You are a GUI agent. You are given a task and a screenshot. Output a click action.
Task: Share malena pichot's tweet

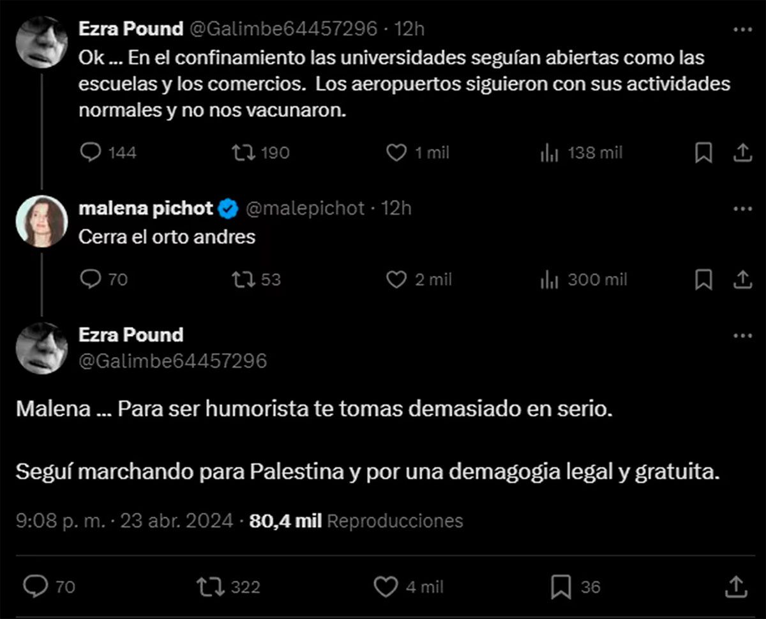pyautogui.click(x=742, y=279)
